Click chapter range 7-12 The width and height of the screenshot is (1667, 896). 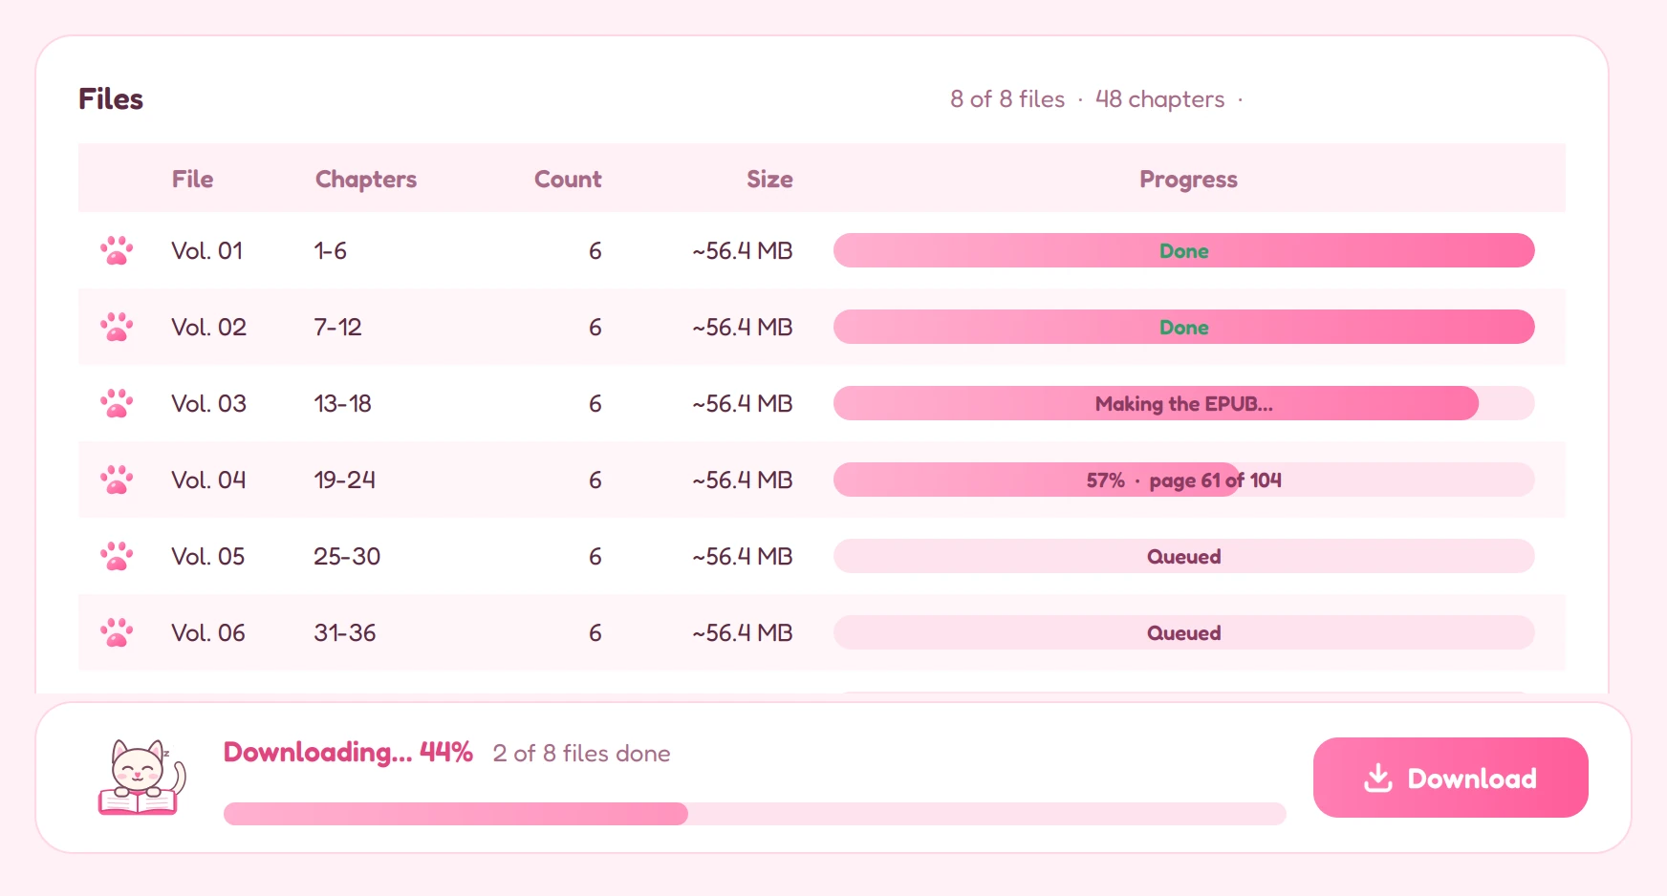337,327
